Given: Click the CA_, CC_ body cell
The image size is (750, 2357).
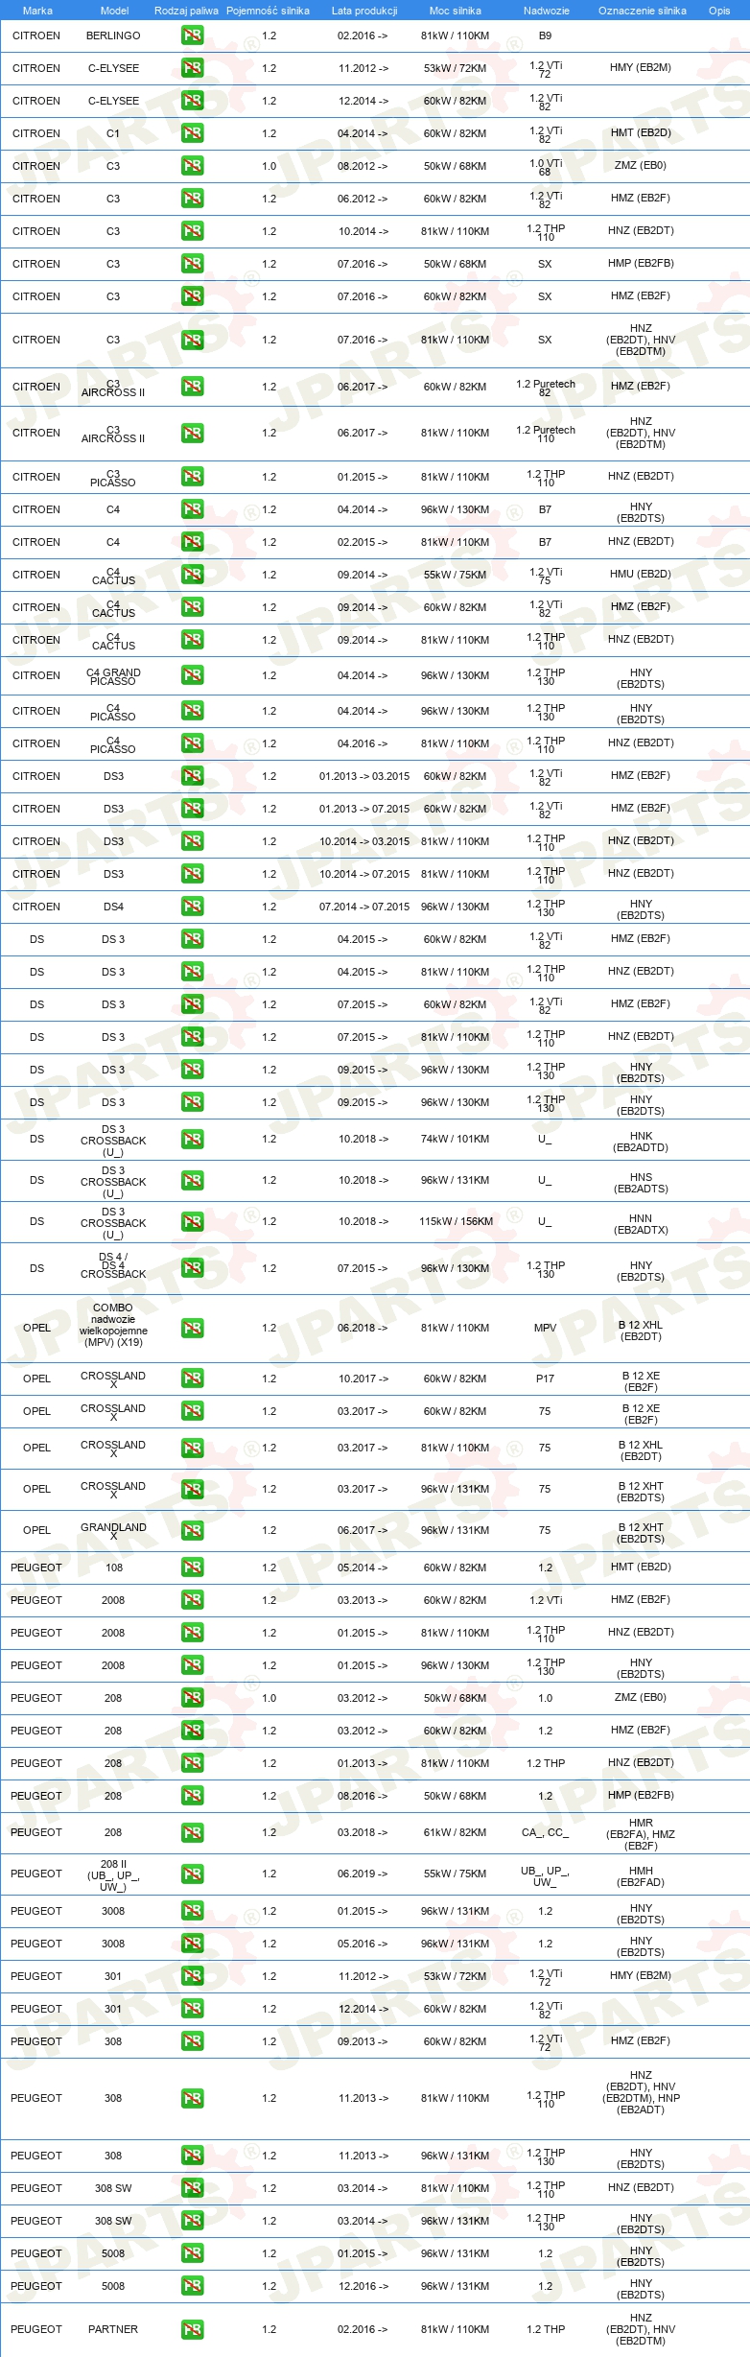Looking at the screenshot, I should (x=545, y=1833).
